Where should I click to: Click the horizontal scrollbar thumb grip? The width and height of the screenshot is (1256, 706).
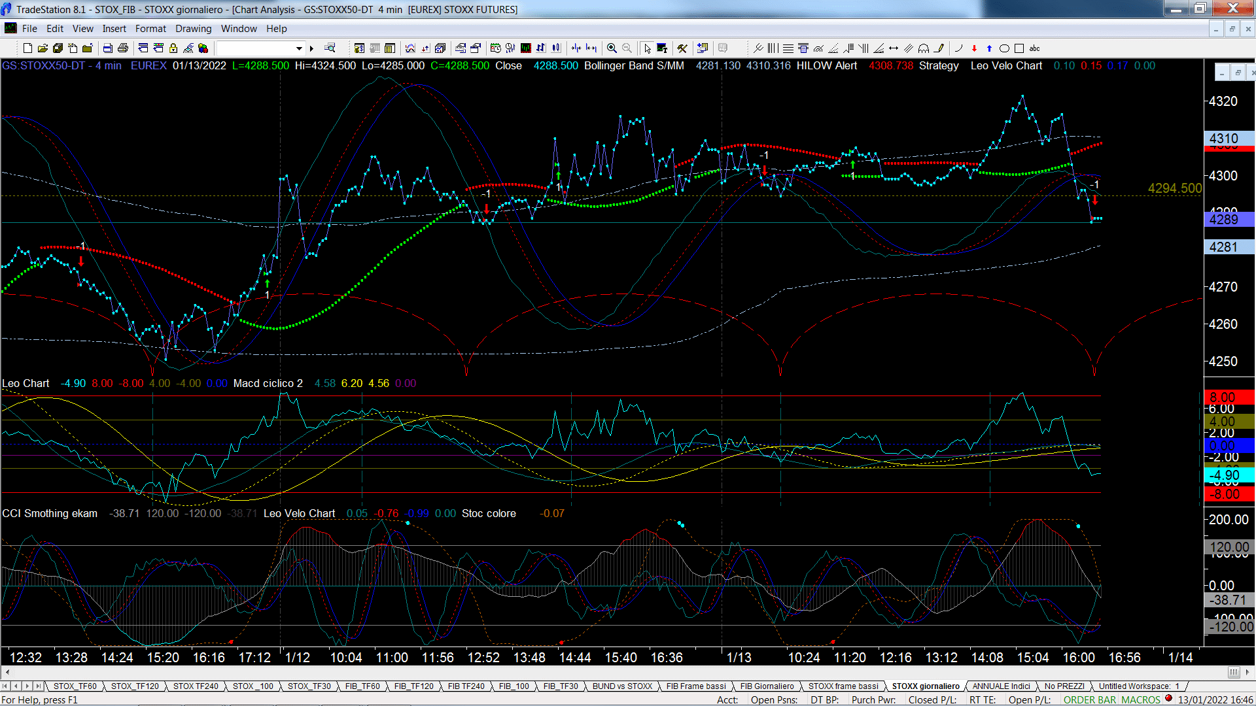[x=1234, y=672]
